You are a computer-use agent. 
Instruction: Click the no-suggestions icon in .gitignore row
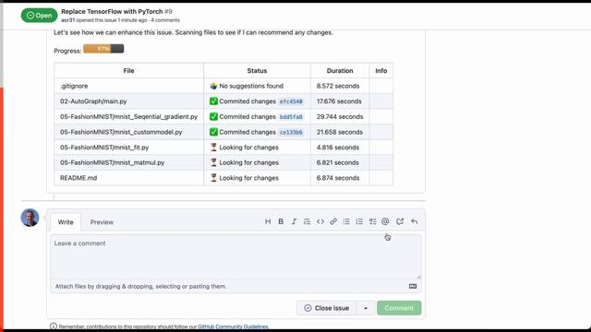tap(213, 86)
